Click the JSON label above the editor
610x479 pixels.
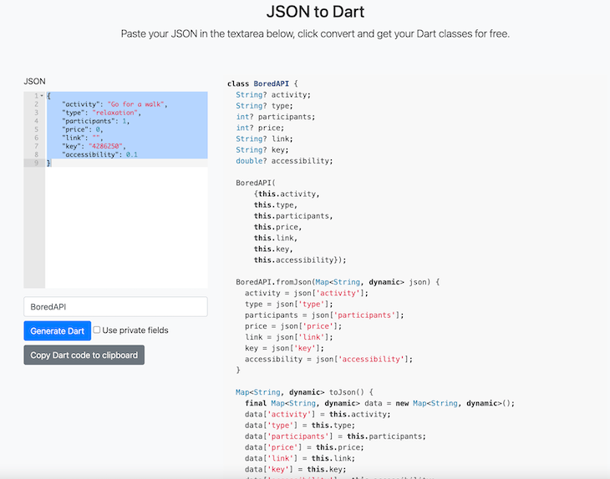coord(34,81)
